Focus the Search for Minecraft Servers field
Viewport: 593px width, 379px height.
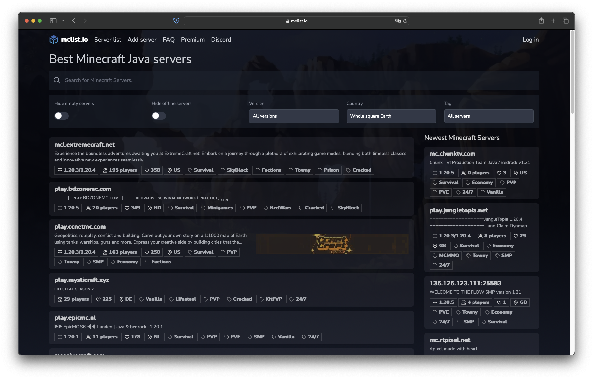point(294,80)
